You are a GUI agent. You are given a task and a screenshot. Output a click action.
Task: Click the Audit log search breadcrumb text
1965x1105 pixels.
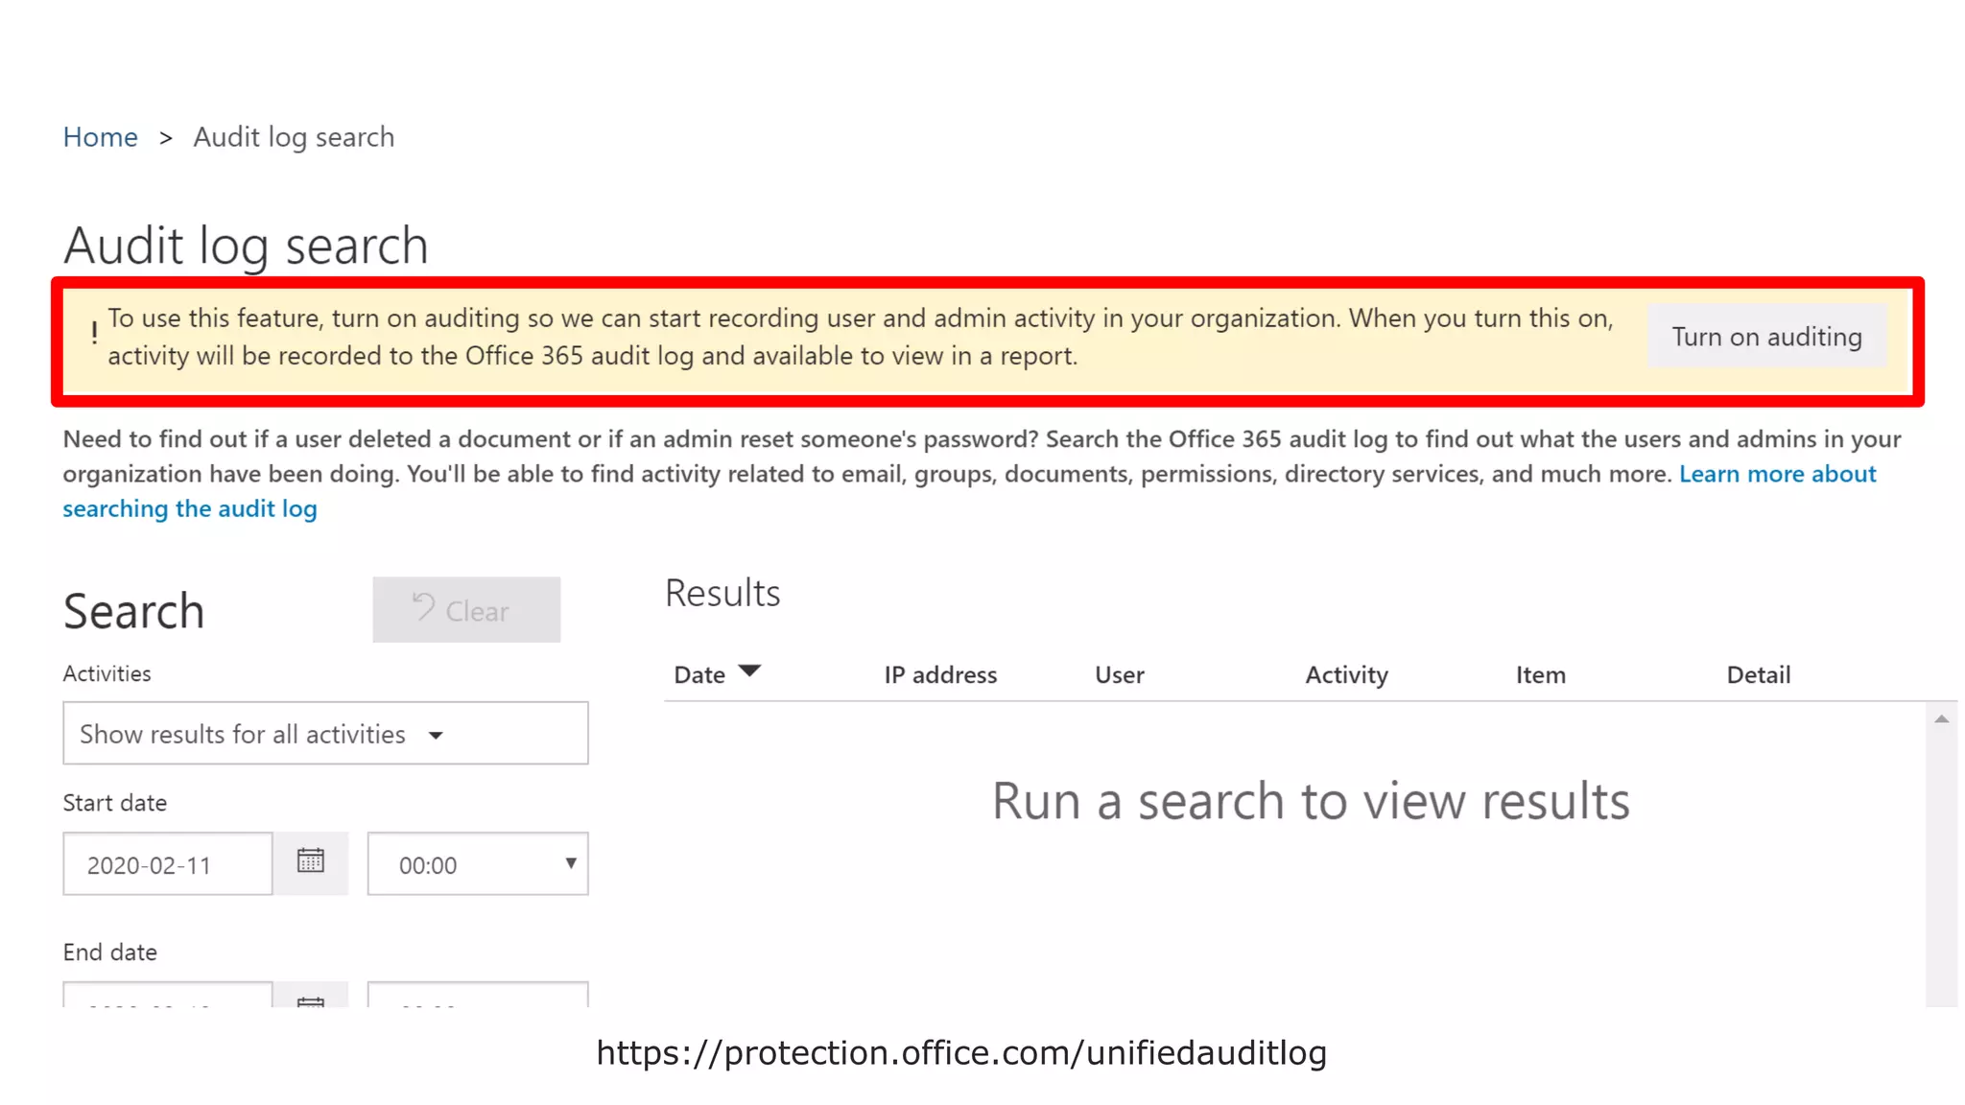tap(294, 137)
